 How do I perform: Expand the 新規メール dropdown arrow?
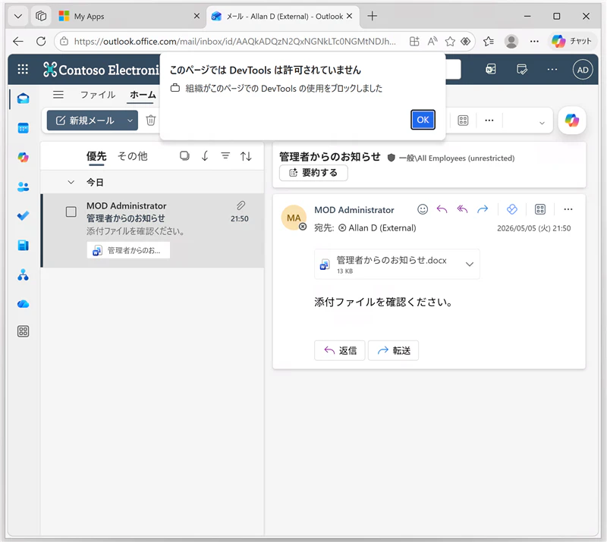[130, 121]
